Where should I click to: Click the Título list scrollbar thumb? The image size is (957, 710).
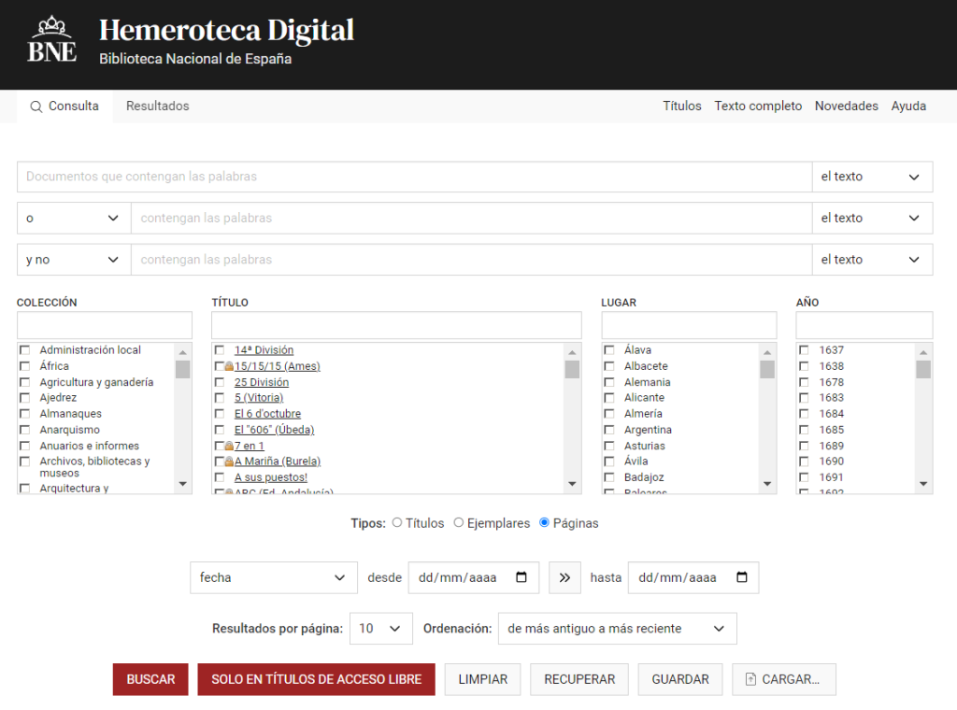[572, 370]
